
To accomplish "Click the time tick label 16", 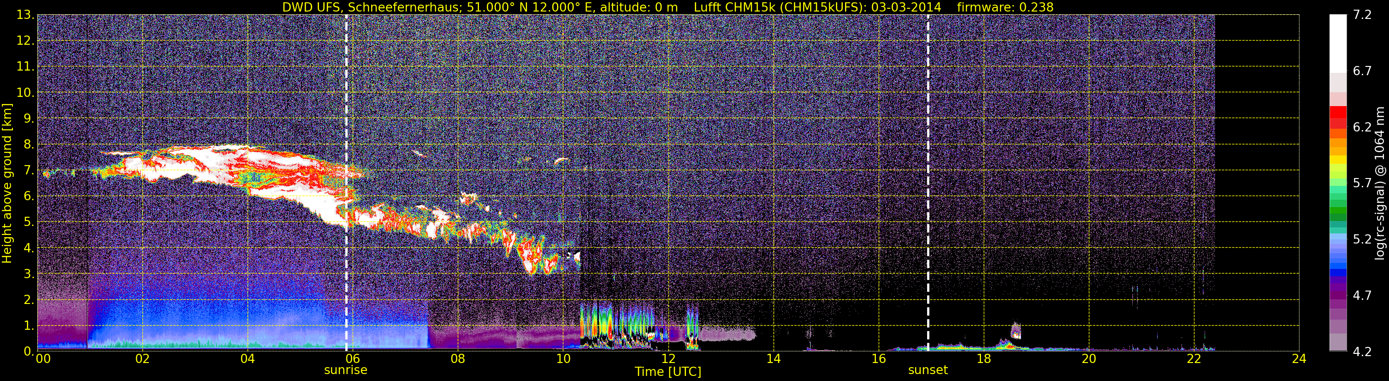I will click(878, 359).
